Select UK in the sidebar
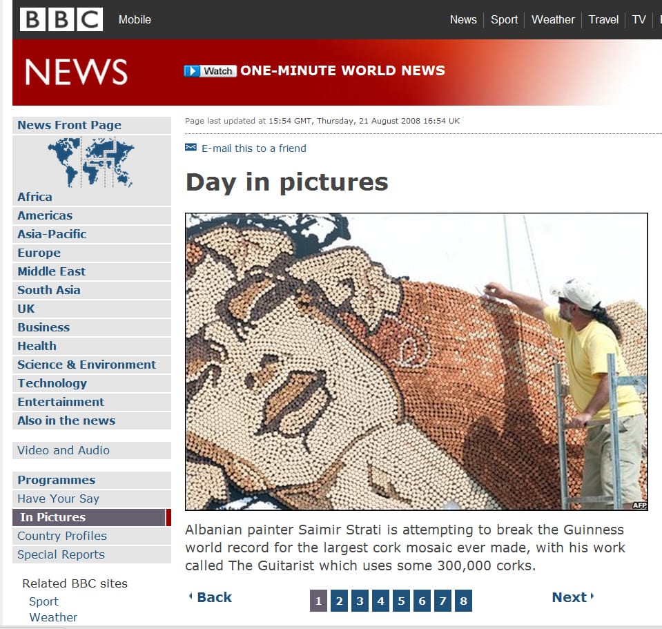662x629 pixels. pos(92,309)
